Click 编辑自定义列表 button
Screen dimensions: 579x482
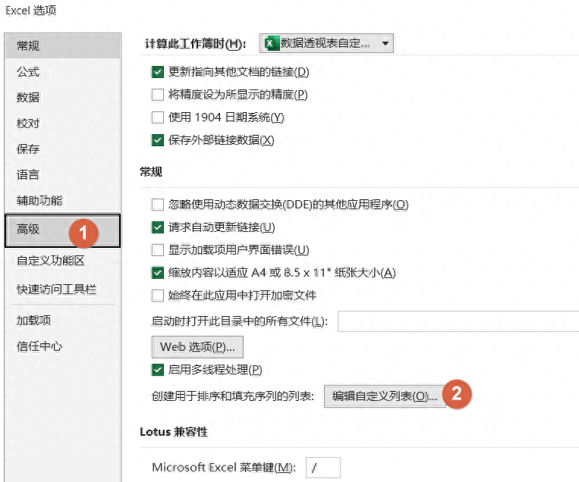point(385,396)
